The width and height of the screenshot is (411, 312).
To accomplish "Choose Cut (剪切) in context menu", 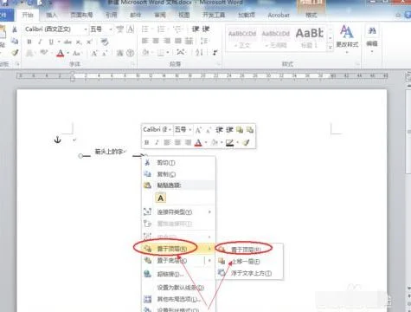I will (x=179, y=163).
